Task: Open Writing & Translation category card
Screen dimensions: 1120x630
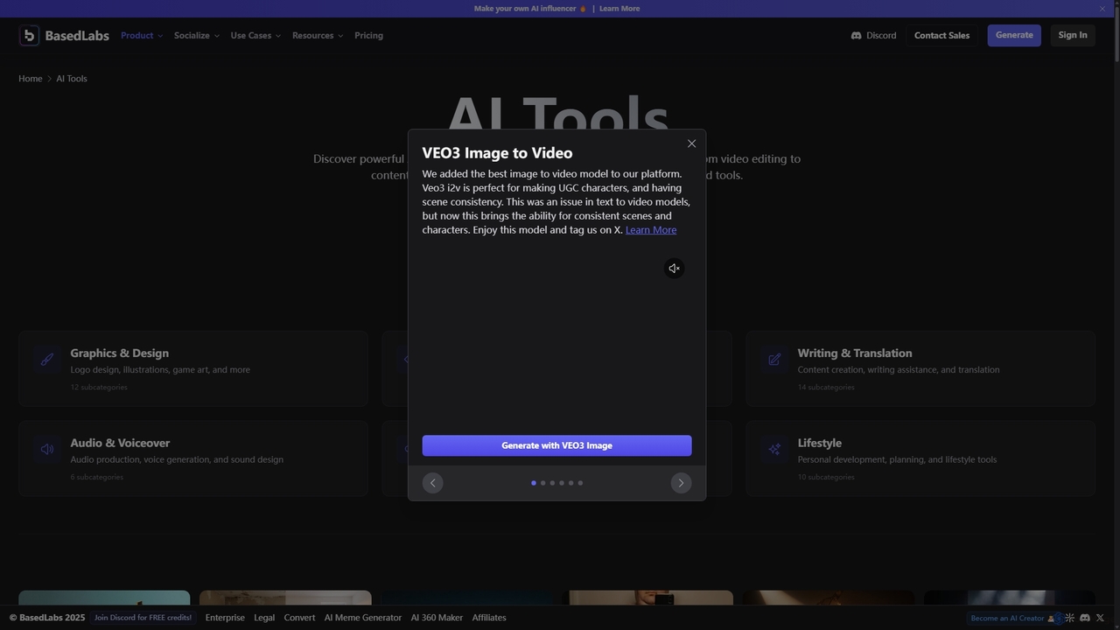Action: (x=920, y=368)
